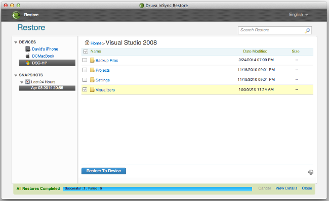The width and height of the screenshot is (329, 201).
Task: Click All Restores Completed status text
Action: [x=38, y=188]
